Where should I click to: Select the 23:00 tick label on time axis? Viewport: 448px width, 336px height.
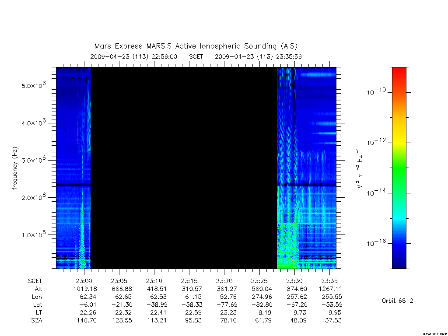84,281
